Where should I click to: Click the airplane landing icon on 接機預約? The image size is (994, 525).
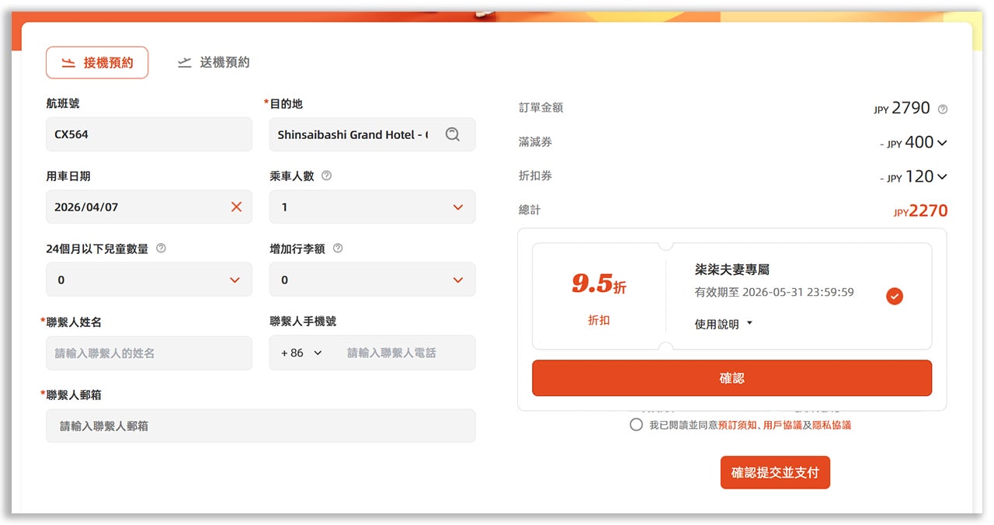(68, 63)
